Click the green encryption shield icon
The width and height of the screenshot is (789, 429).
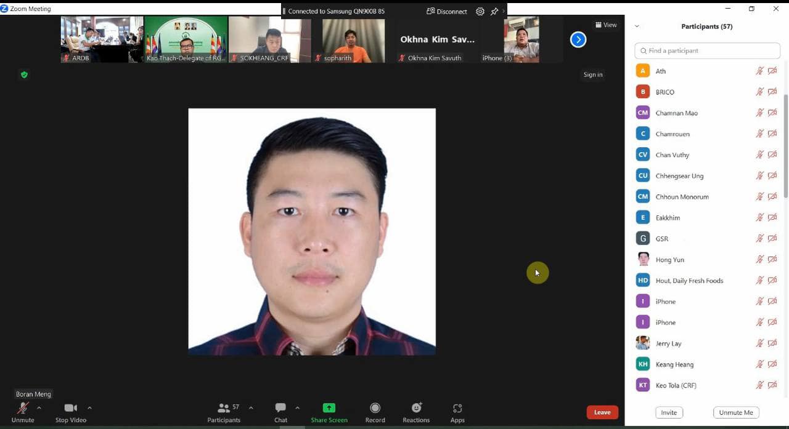pyautogui.click(x=24, y=74)
